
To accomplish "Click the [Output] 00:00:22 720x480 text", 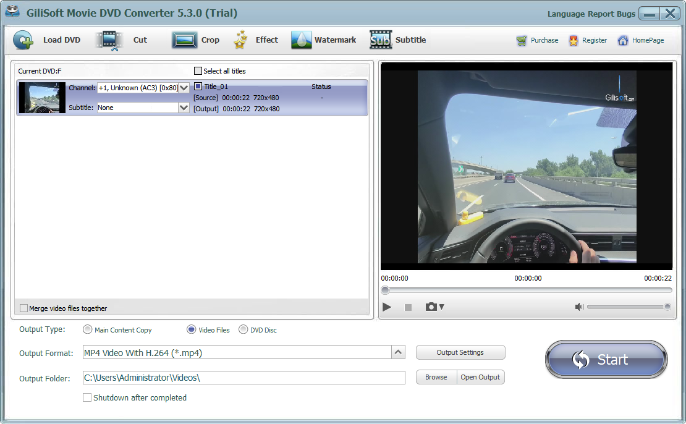I will (x=236, y=109).
